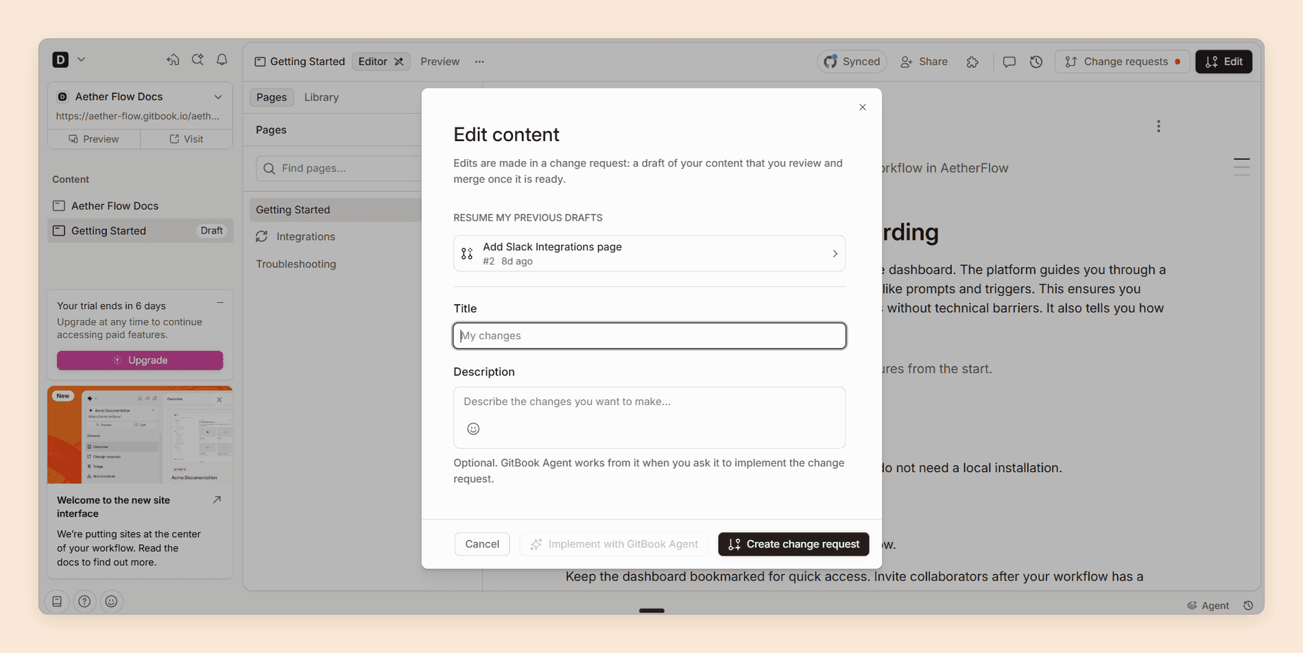Click the Cancel button
The width and height of the screenshot is (1303, 653).
(482, 544)
